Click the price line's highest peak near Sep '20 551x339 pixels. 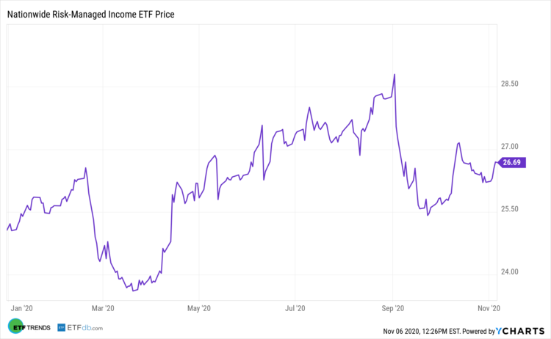click(x=395, y=74)
